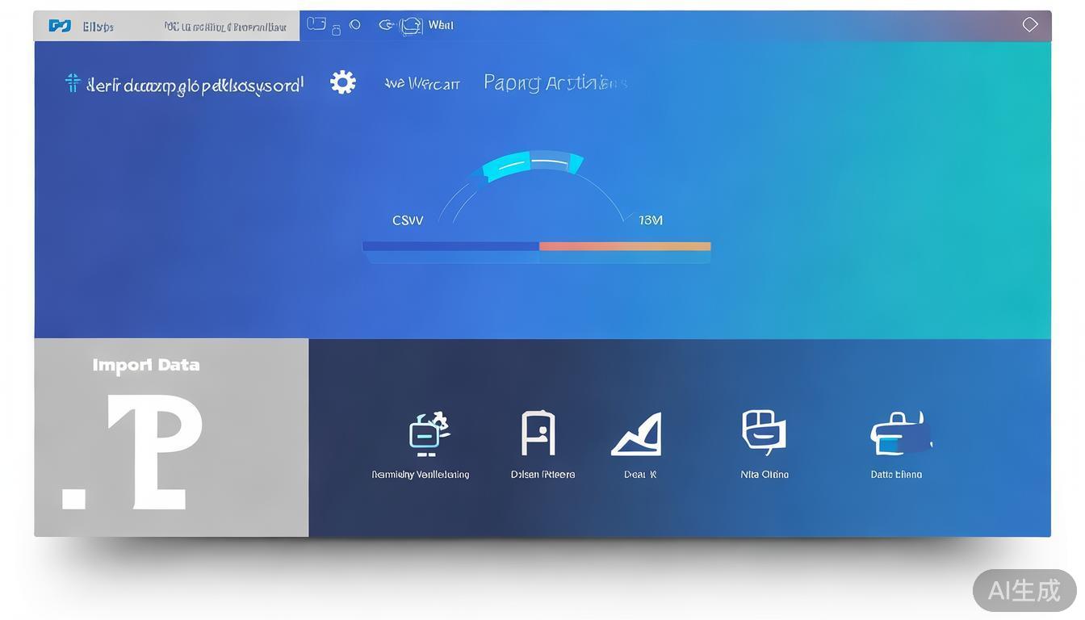Click the small circle icon in toolbar
The image size is (1085, 620).
point(355,24)
